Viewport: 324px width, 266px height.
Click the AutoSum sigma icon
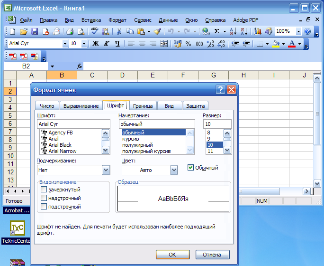216,31
